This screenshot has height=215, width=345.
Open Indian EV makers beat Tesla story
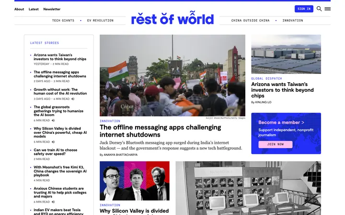point(58,212)
